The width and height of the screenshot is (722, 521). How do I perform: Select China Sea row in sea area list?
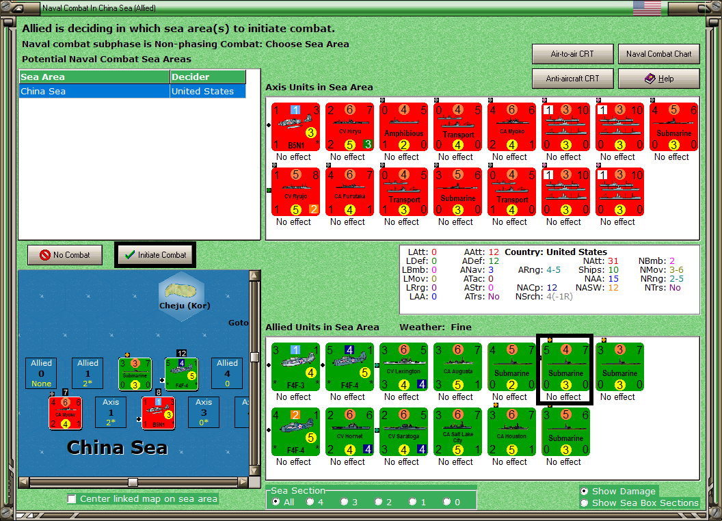tap(132, 91)
